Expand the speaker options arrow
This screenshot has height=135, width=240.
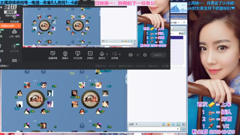[x=120, y=54]
